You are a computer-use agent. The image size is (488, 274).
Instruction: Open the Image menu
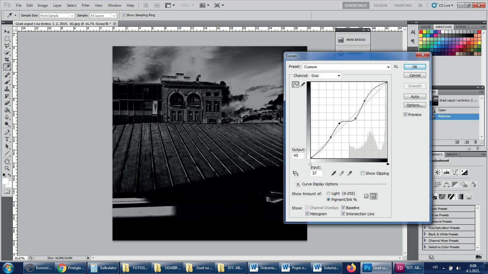coord(42,5)
